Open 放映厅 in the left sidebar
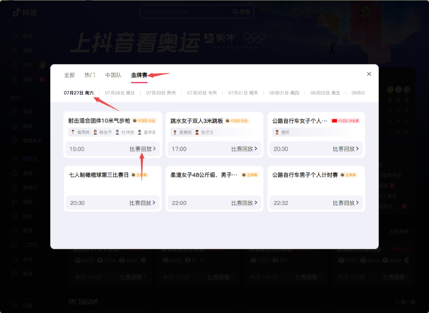The image size is (429, 313). point(25,187)
